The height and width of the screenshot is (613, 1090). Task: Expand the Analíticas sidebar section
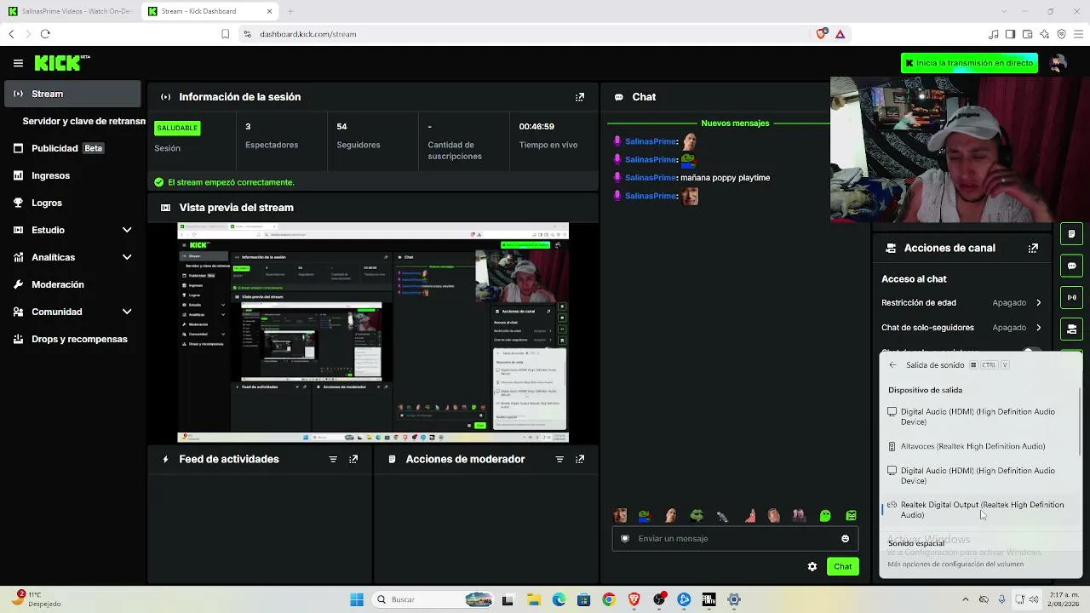click(72, 257)
